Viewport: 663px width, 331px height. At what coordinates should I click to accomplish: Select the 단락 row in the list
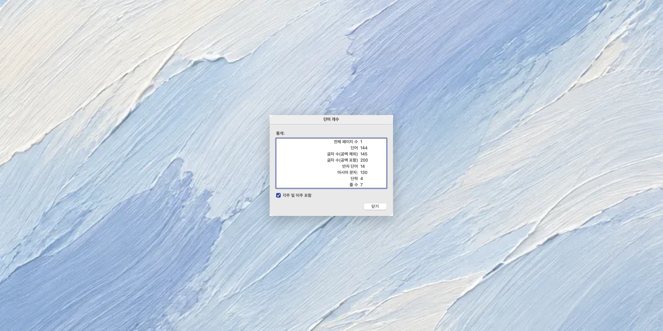click(331, 178)
